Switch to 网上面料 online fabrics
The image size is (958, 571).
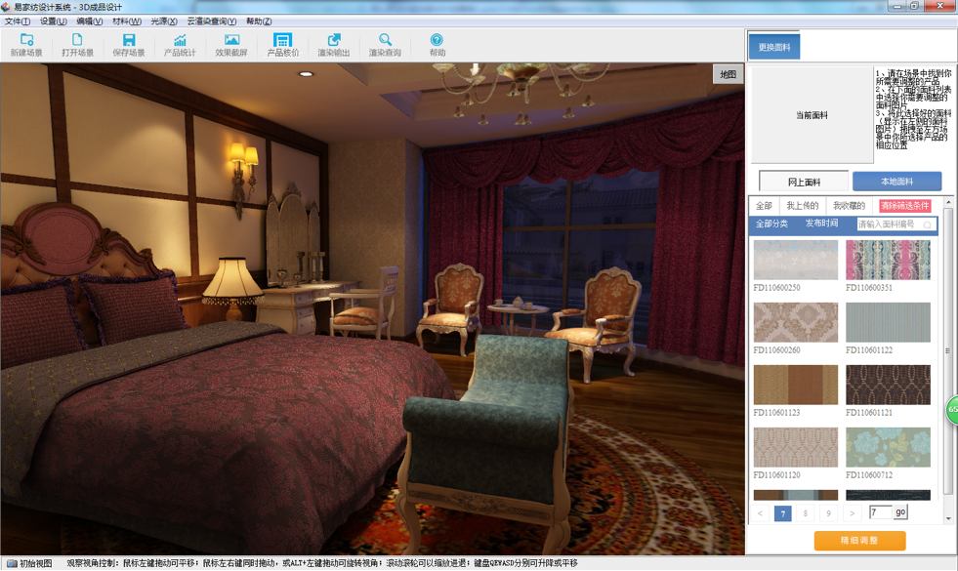[804, 182]
